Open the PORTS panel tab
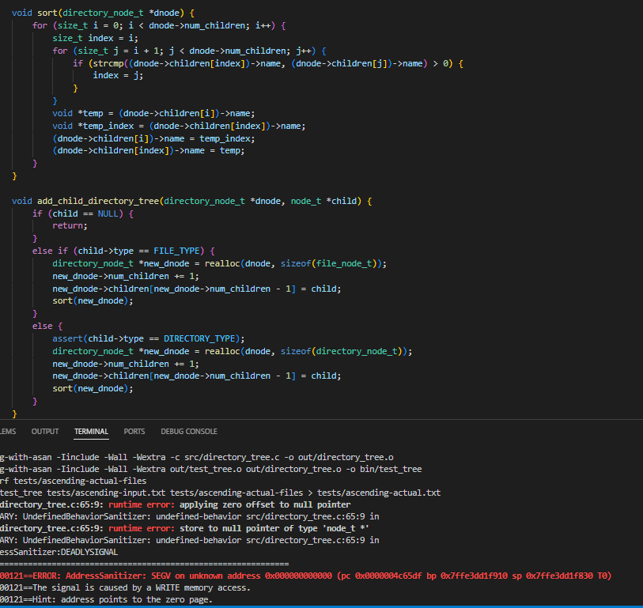The image size is (643, 608). (134, 432)
